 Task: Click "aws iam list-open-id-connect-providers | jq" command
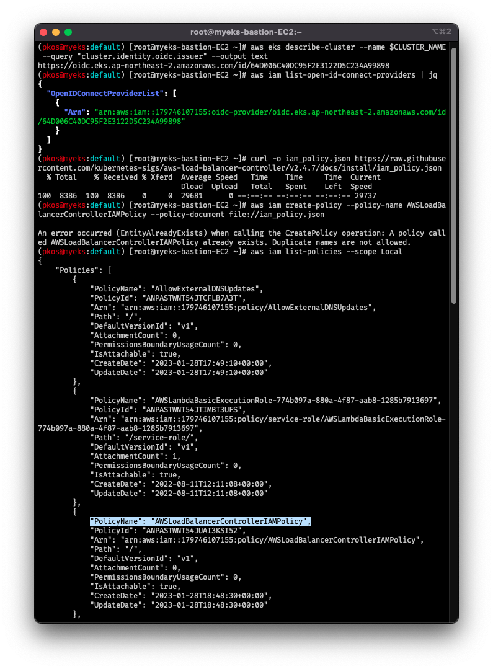pos(344,75)
